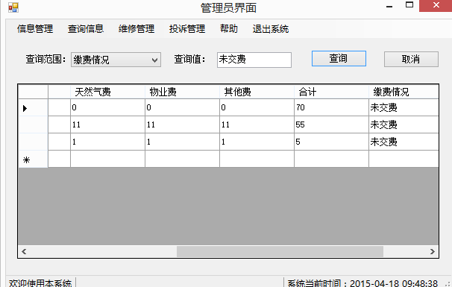This screenshot has width=452, height=287.
Task: Minimize the 管理员界面 window
Action: point(389,6)
